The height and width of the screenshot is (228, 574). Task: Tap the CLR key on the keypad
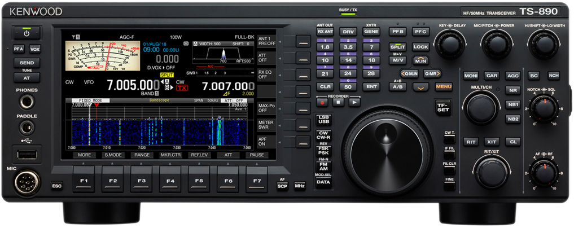[325, 87]
